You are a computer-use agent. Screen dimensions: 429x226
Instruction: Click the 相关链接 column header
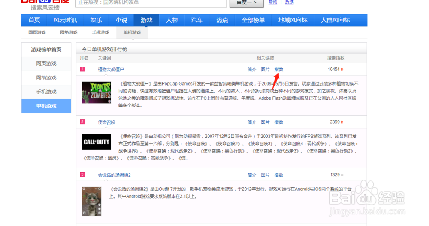[x=265, y=58]
